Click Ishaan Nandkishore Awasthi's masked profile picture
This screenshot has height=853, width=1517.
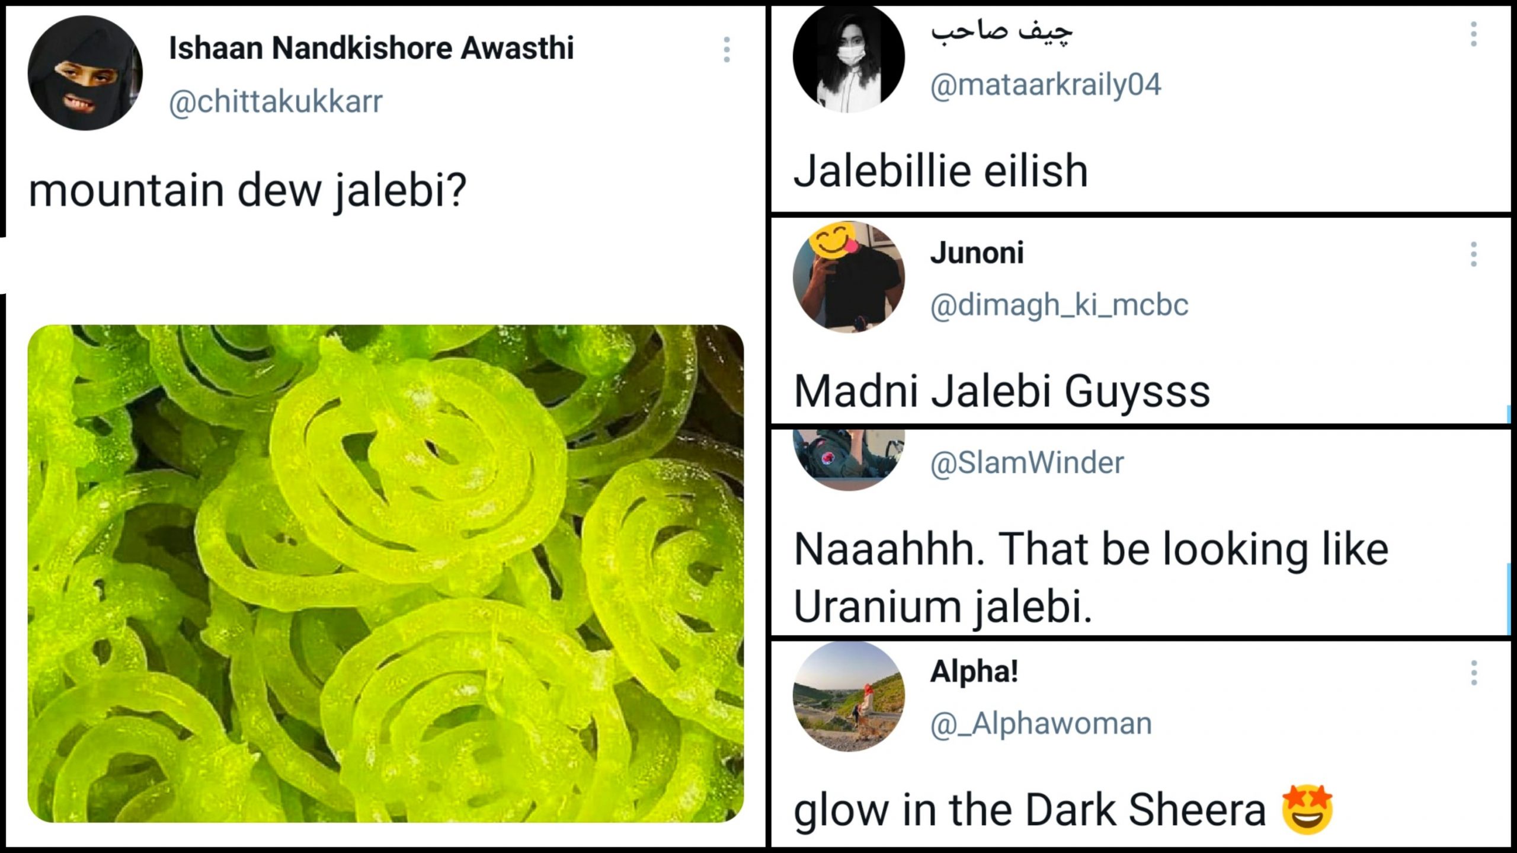pos(85,73)
